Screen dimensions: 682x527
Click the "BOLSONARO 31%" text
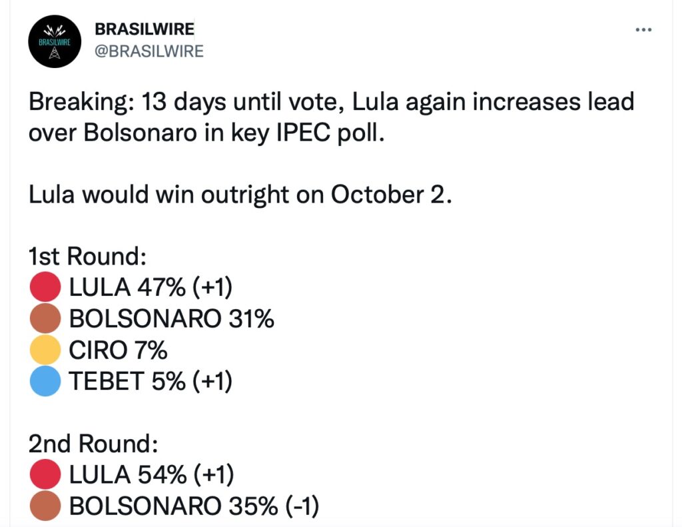click(x=172, y=319)
